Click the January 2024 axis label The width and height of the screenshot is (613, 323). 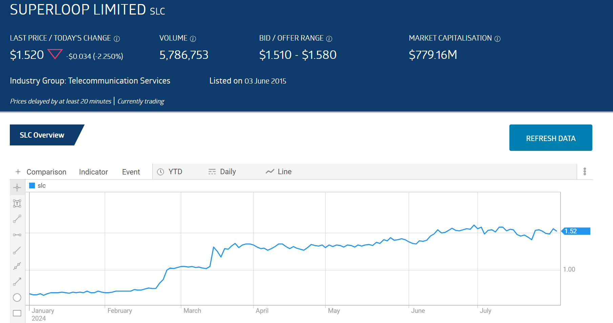point(43,314)
